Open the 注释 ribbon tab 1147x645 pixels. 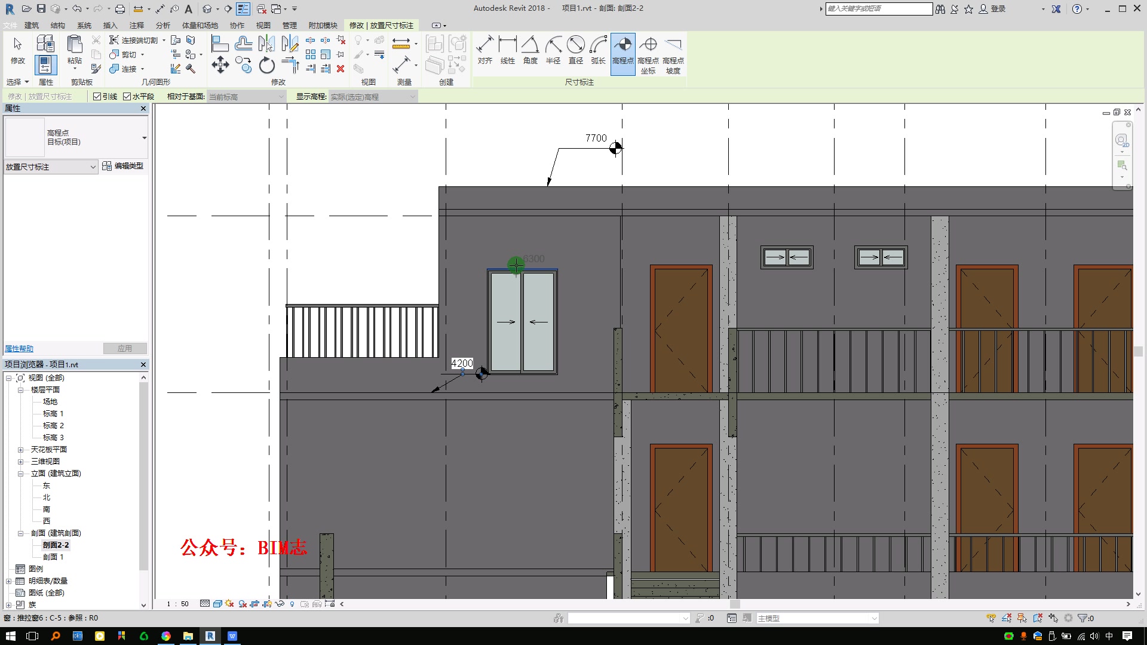point(137,26)
